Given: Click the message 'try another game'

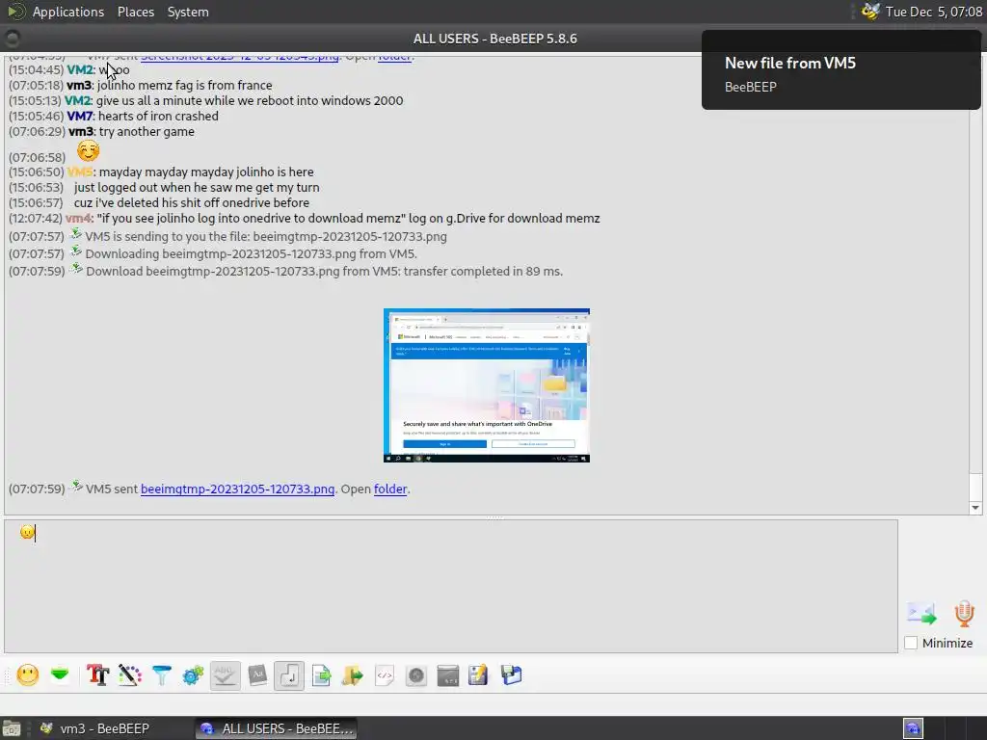Looking at the screenshot, I should click(x=147, y=131).
